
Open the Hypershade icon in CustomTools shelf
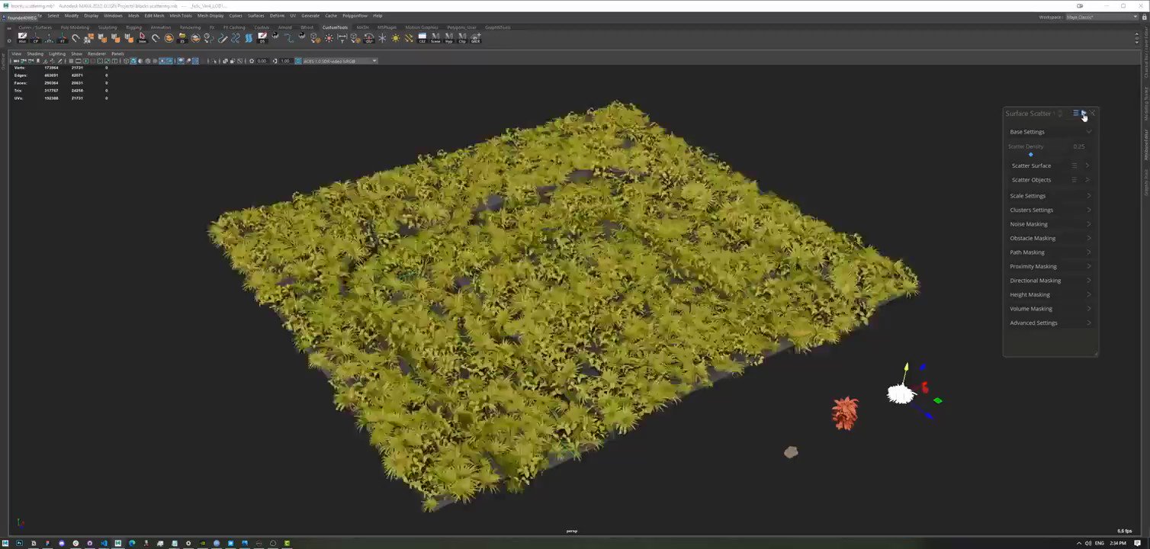449,38
